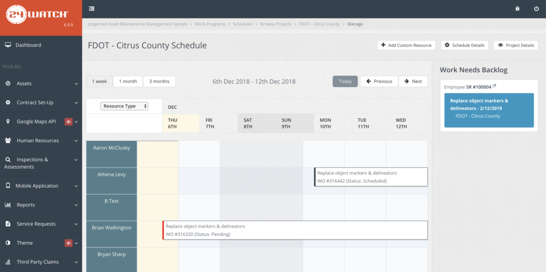This screenshot has height=272, width=546.
Task: Click the plus icon on Add Custom Resource
Action: point(383,45)
